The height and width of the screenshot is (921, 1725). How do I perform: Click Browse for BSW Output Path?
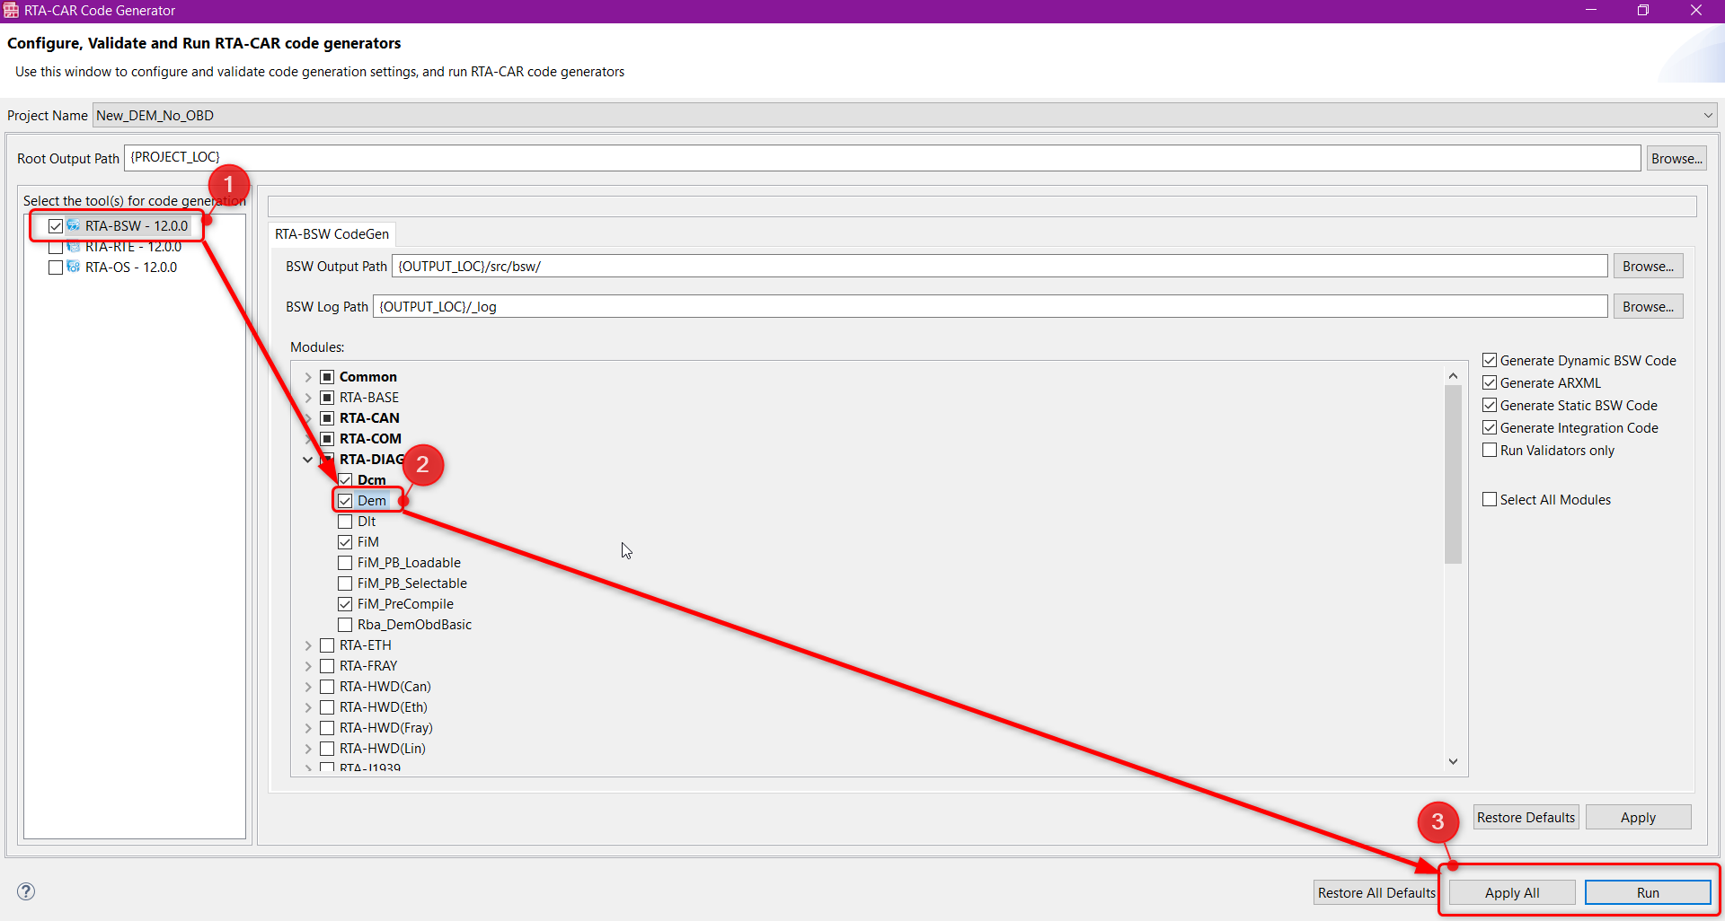1648,266
